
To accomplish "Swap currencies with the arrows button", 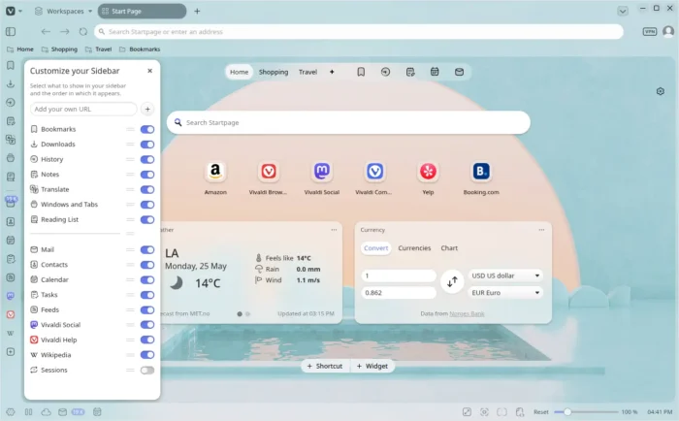I will 452,282.
